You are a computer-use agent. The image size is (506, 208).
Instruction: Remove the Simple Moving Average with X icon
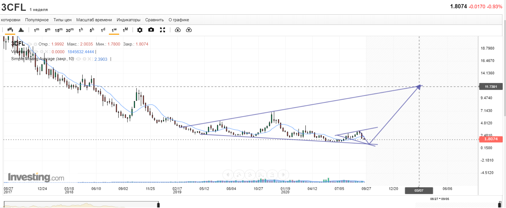coord(89,59)
